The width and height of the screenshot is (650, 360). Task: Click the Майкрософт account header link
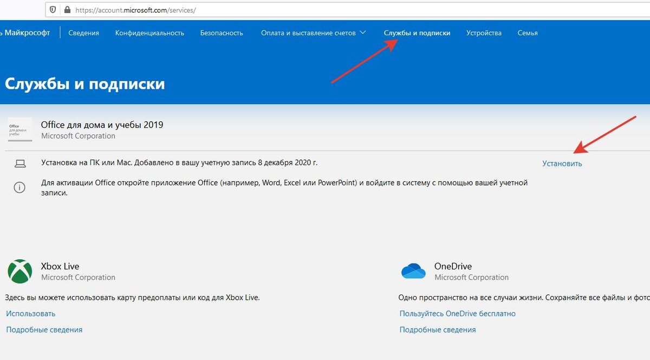click(25, 33)
